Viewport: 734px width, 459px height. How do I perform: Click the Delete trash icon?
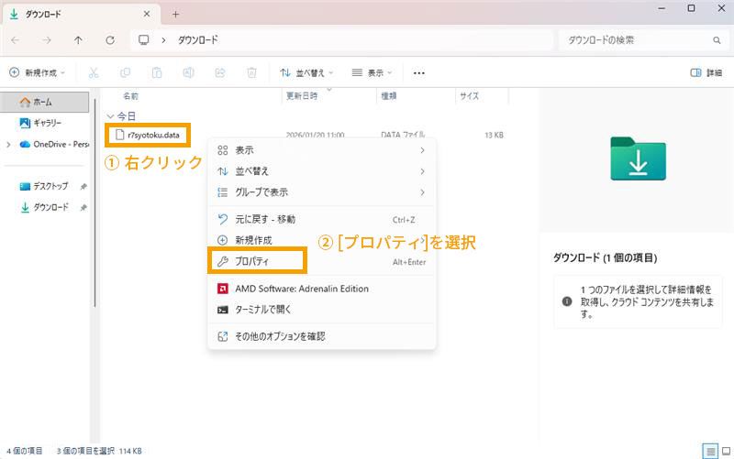[x=251, y=72]
